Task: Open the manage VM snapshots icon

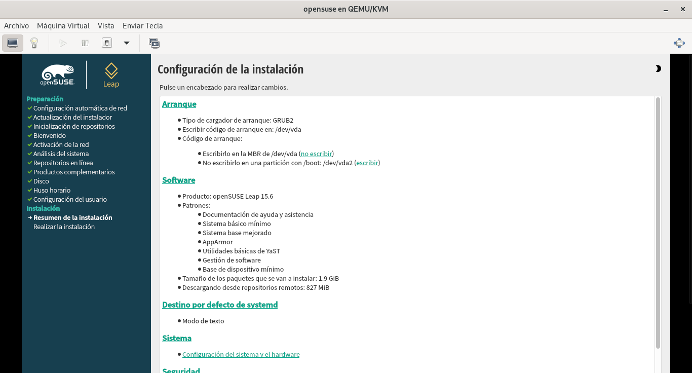Action: point(155,43)
